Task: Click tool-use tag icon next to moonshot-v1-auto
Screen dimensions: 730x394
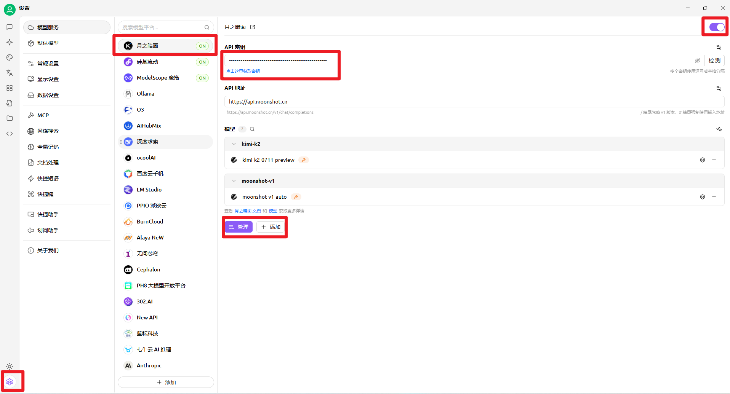Action: tap(296, 197)
